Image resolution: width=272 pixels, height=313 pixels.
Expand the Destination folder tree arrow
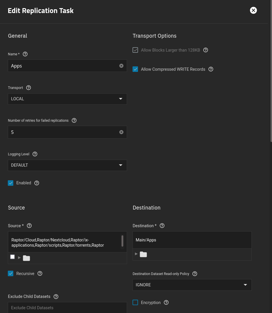click(136, 254)
